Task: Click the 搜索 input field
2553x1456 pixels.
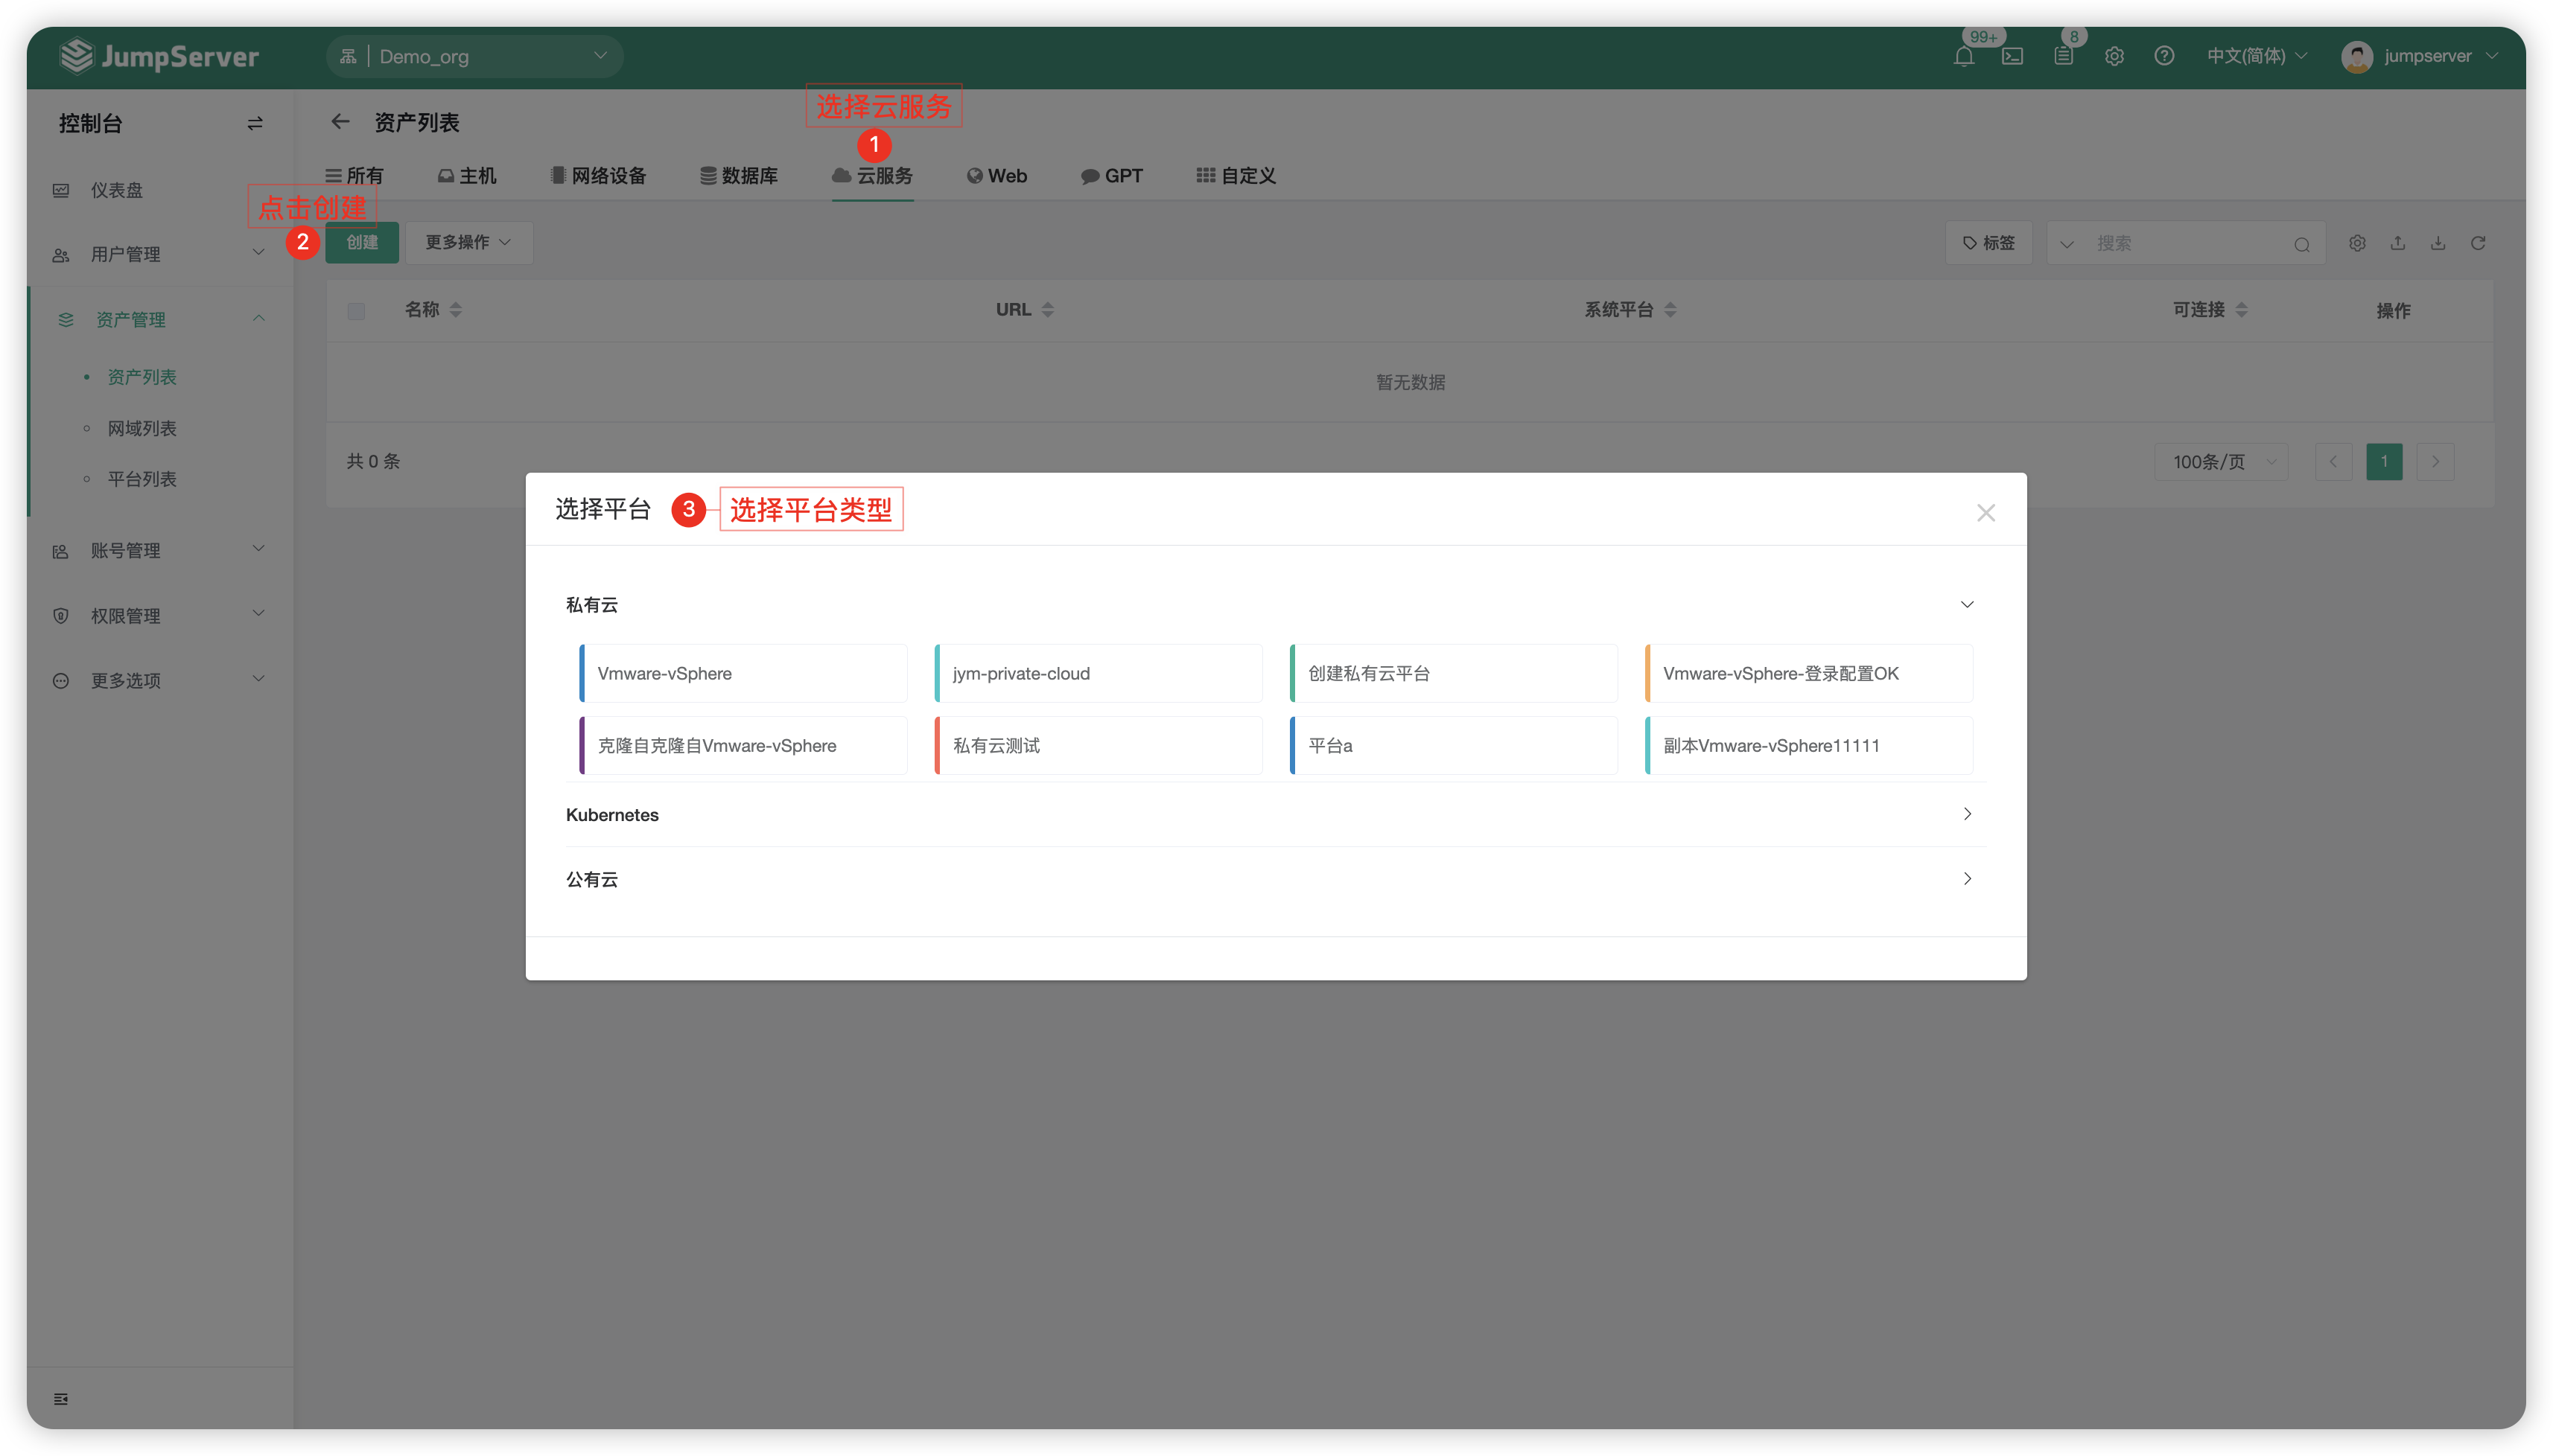Action: (x=2188, y=244)
